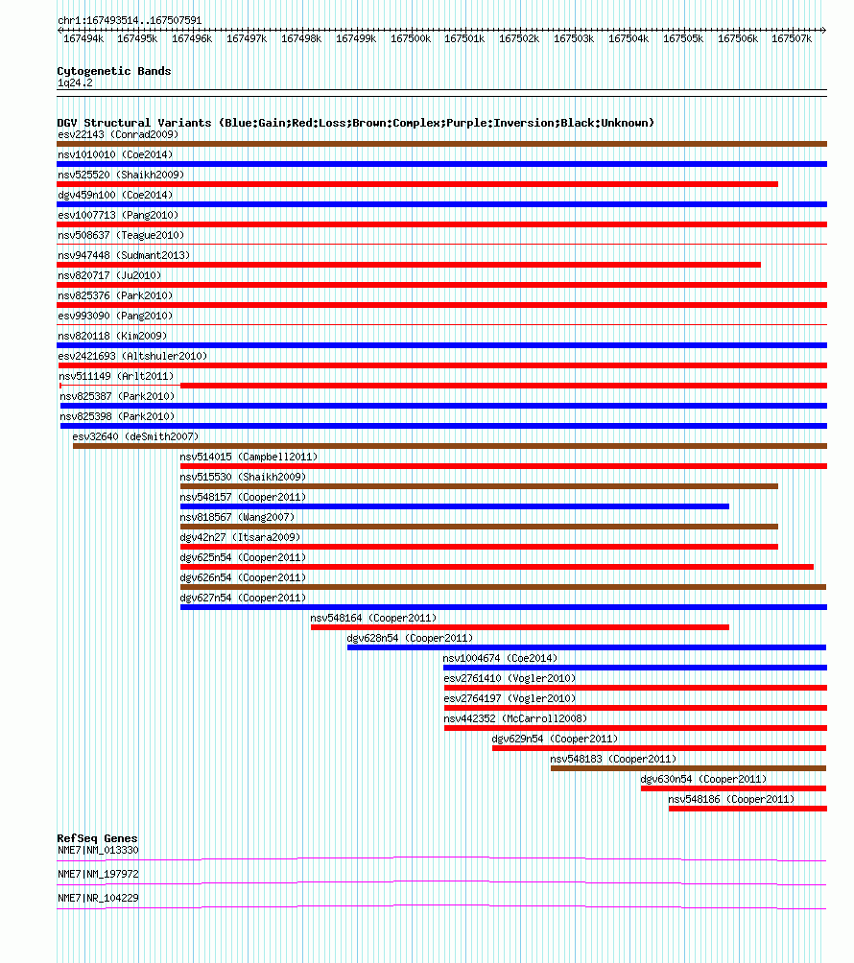Select nsv825376 (Park2010) label
This screenshot has height=963, width=854.
click(x=115, y=295)
